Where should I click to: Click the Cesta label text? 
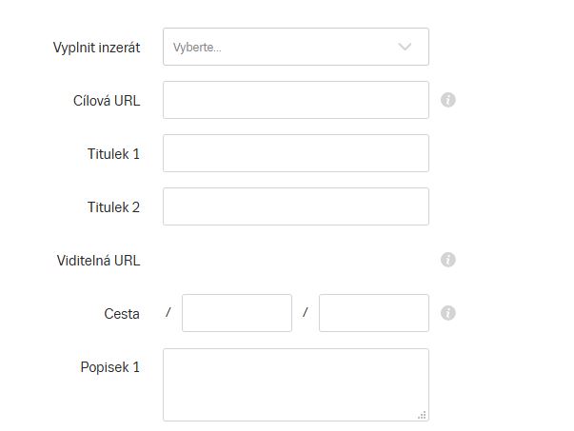(122, 314)
